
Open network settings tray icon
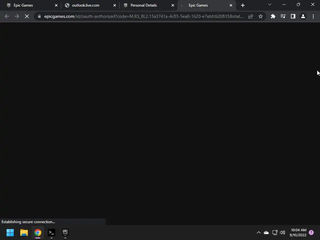[275, 232]
